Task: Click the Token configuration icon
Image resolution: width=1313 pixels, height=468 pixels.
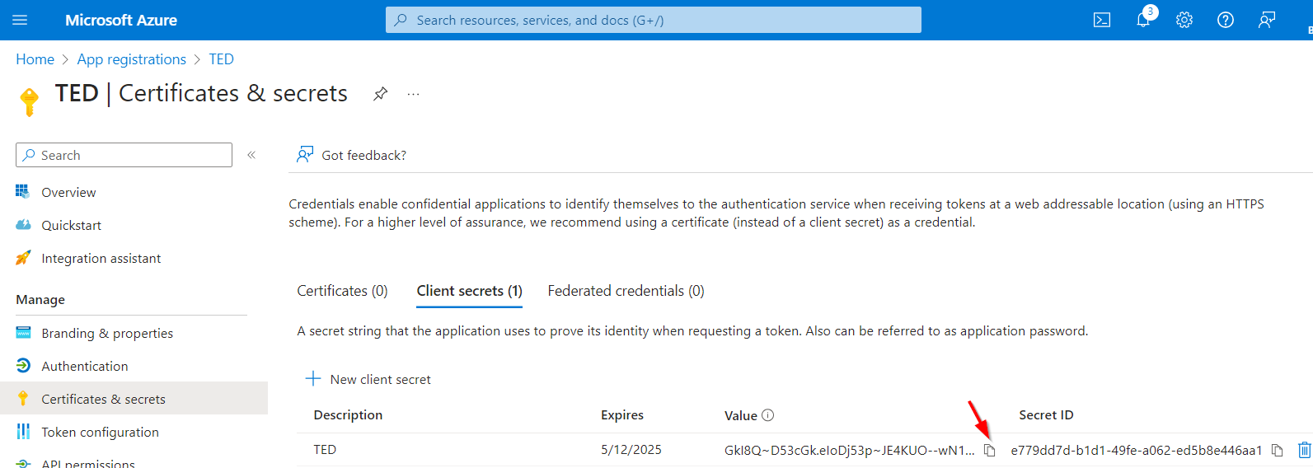Action: coord(23,432)
